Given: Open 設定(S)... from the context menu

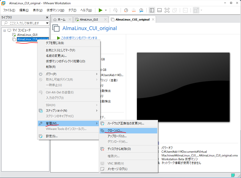Looking at the screenshot, I should coord(68,136).
